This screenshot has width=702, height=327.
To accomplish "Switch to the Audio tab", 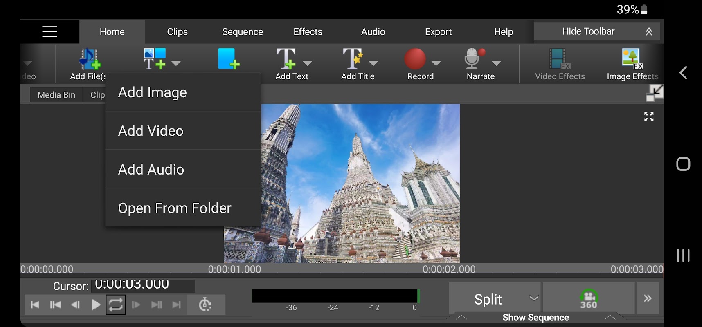I will pyautogui.click(x=373, y=32).
